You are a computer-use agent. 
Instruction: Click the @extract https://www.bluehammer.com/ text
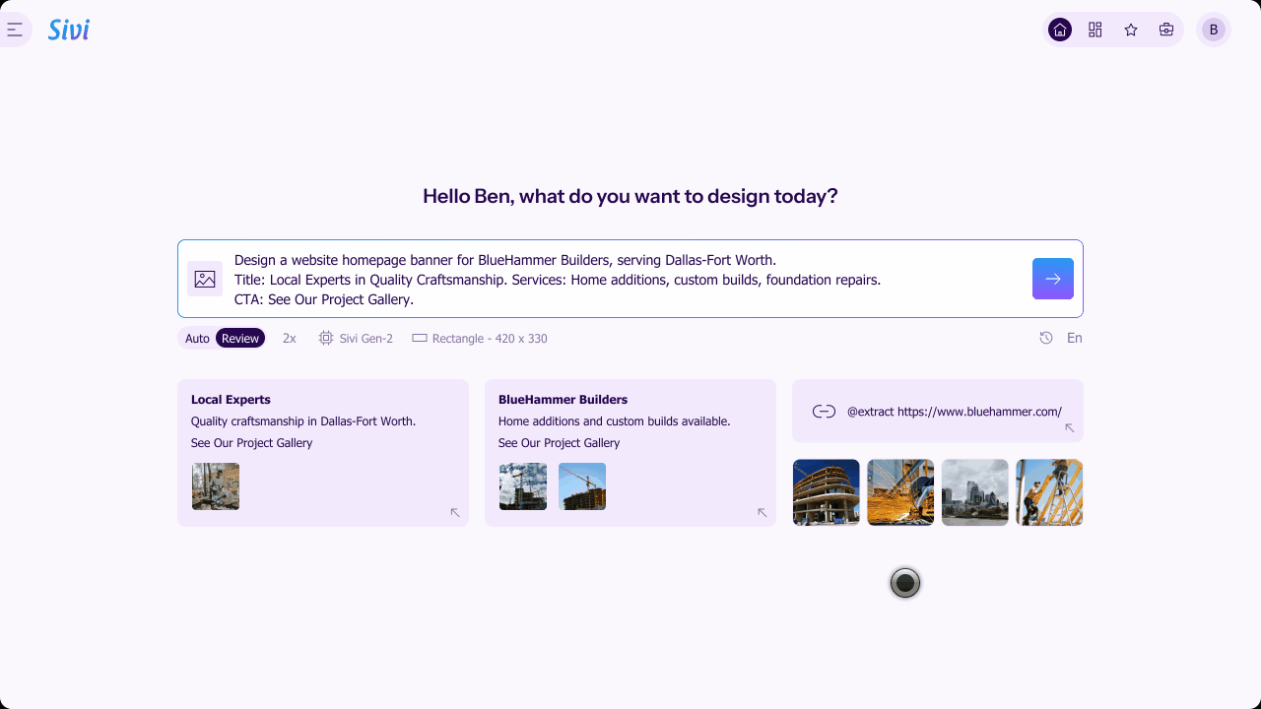[x=955, y=412]
